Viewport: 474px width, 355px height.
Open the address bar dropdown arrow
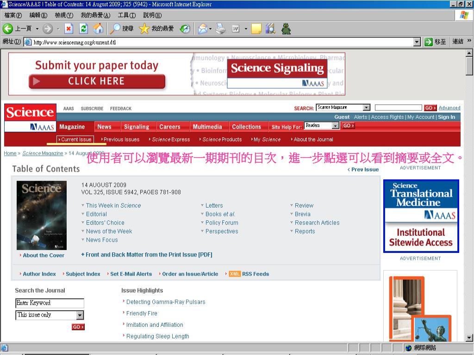coord(417,42)
